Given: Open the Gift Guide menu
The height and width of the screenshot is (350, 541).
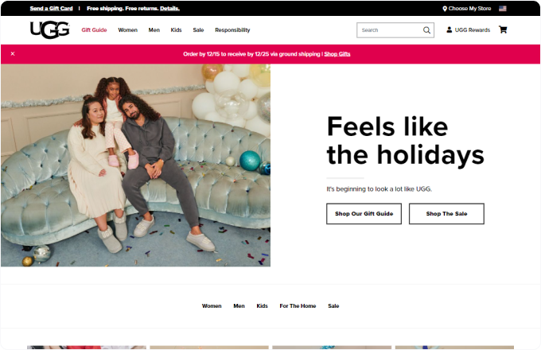Looking at the screenshot, I should pos(94,30).
